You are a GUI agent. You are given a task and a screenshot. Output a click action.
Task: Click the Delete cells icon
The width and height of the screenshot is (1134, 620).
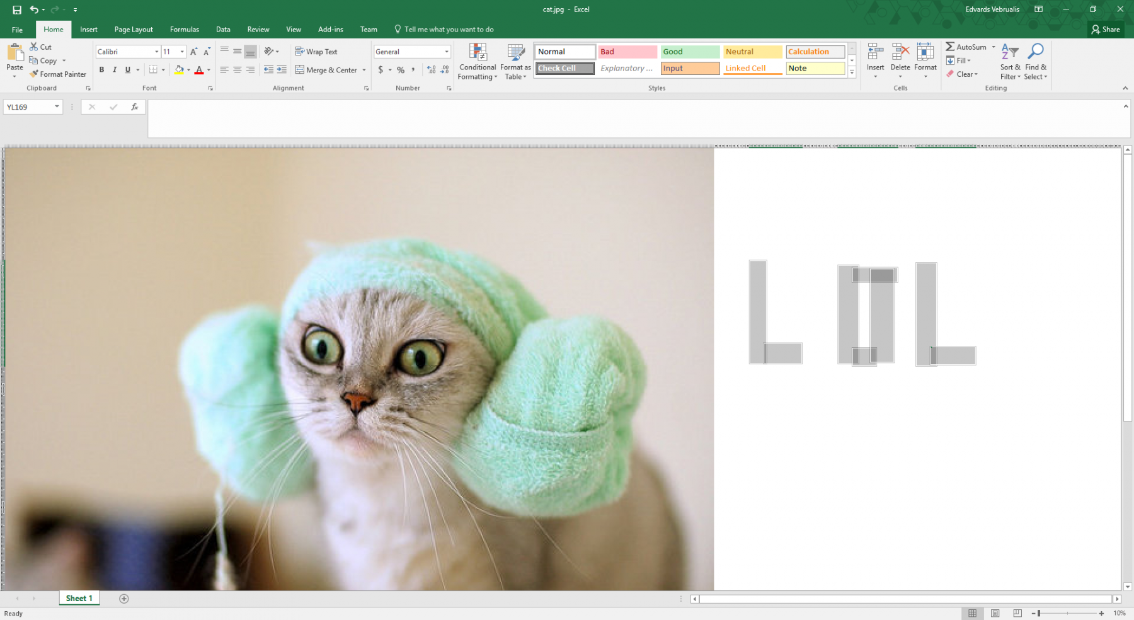coord(900,52)
